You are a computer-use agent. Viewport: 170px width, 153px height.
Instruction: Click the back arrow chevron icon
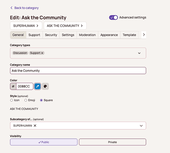(x=11, y=8)
